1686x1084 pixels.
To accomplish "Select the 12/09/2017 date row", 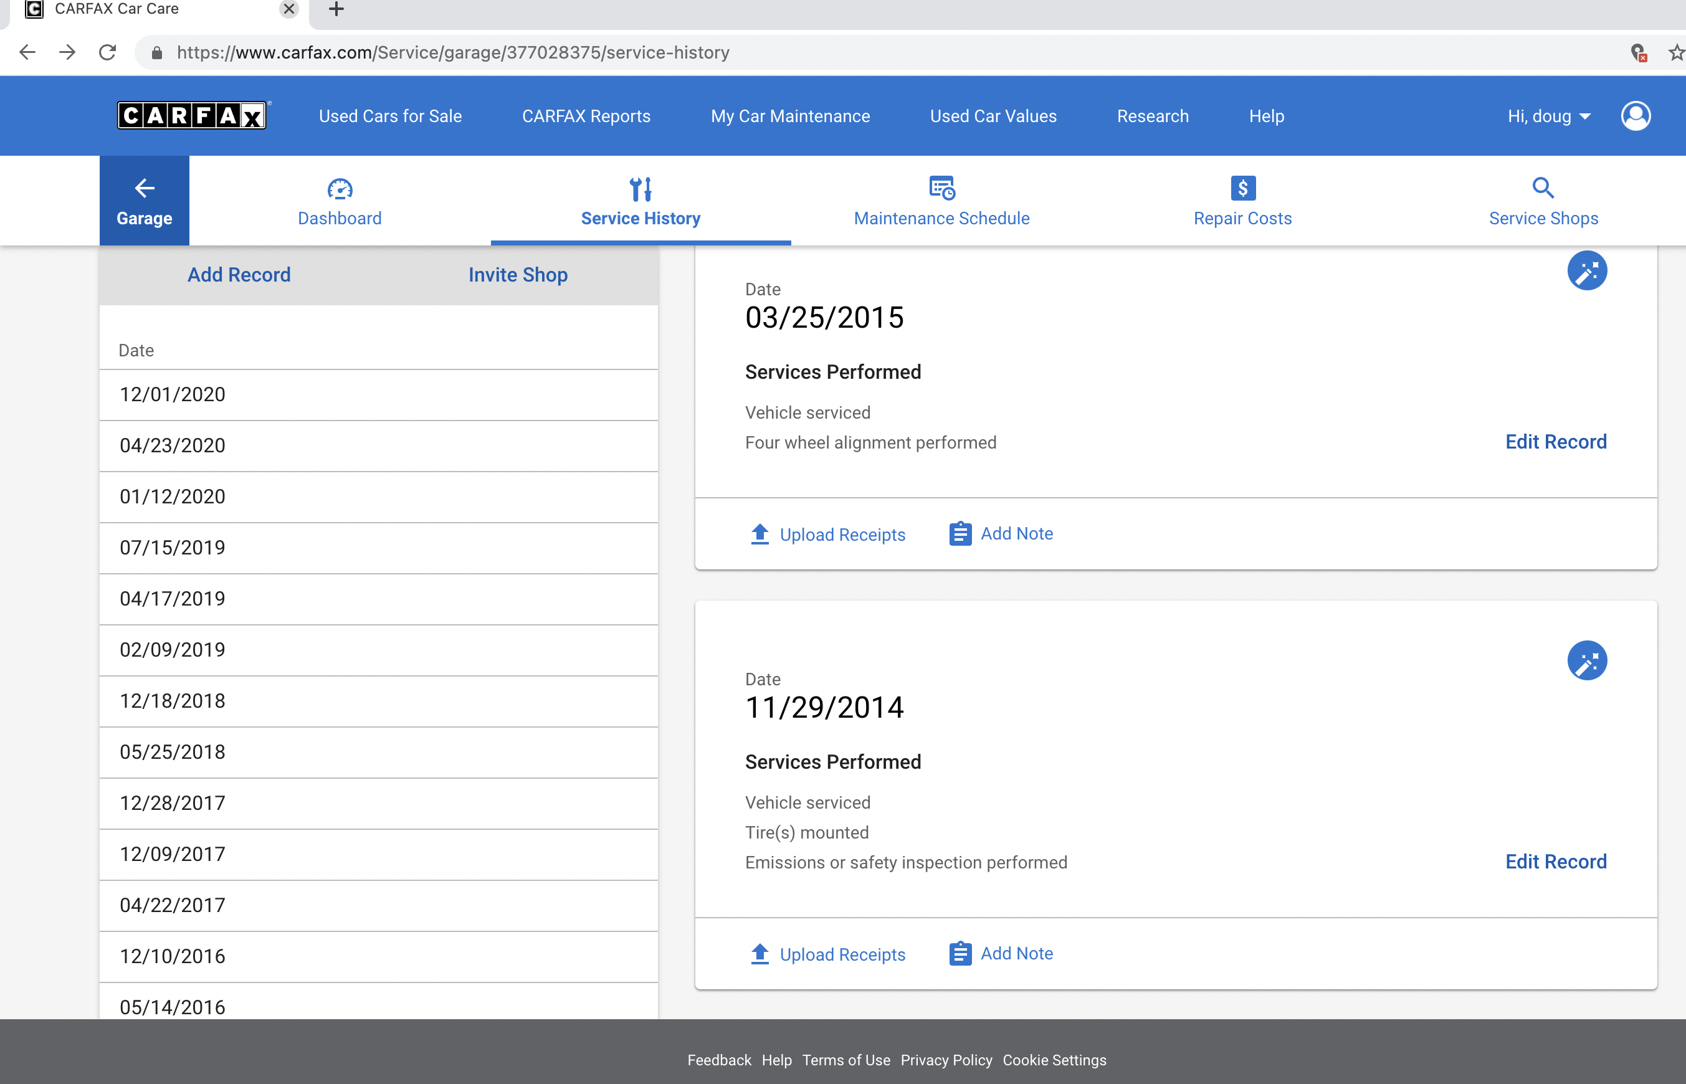I will point(379,855).
